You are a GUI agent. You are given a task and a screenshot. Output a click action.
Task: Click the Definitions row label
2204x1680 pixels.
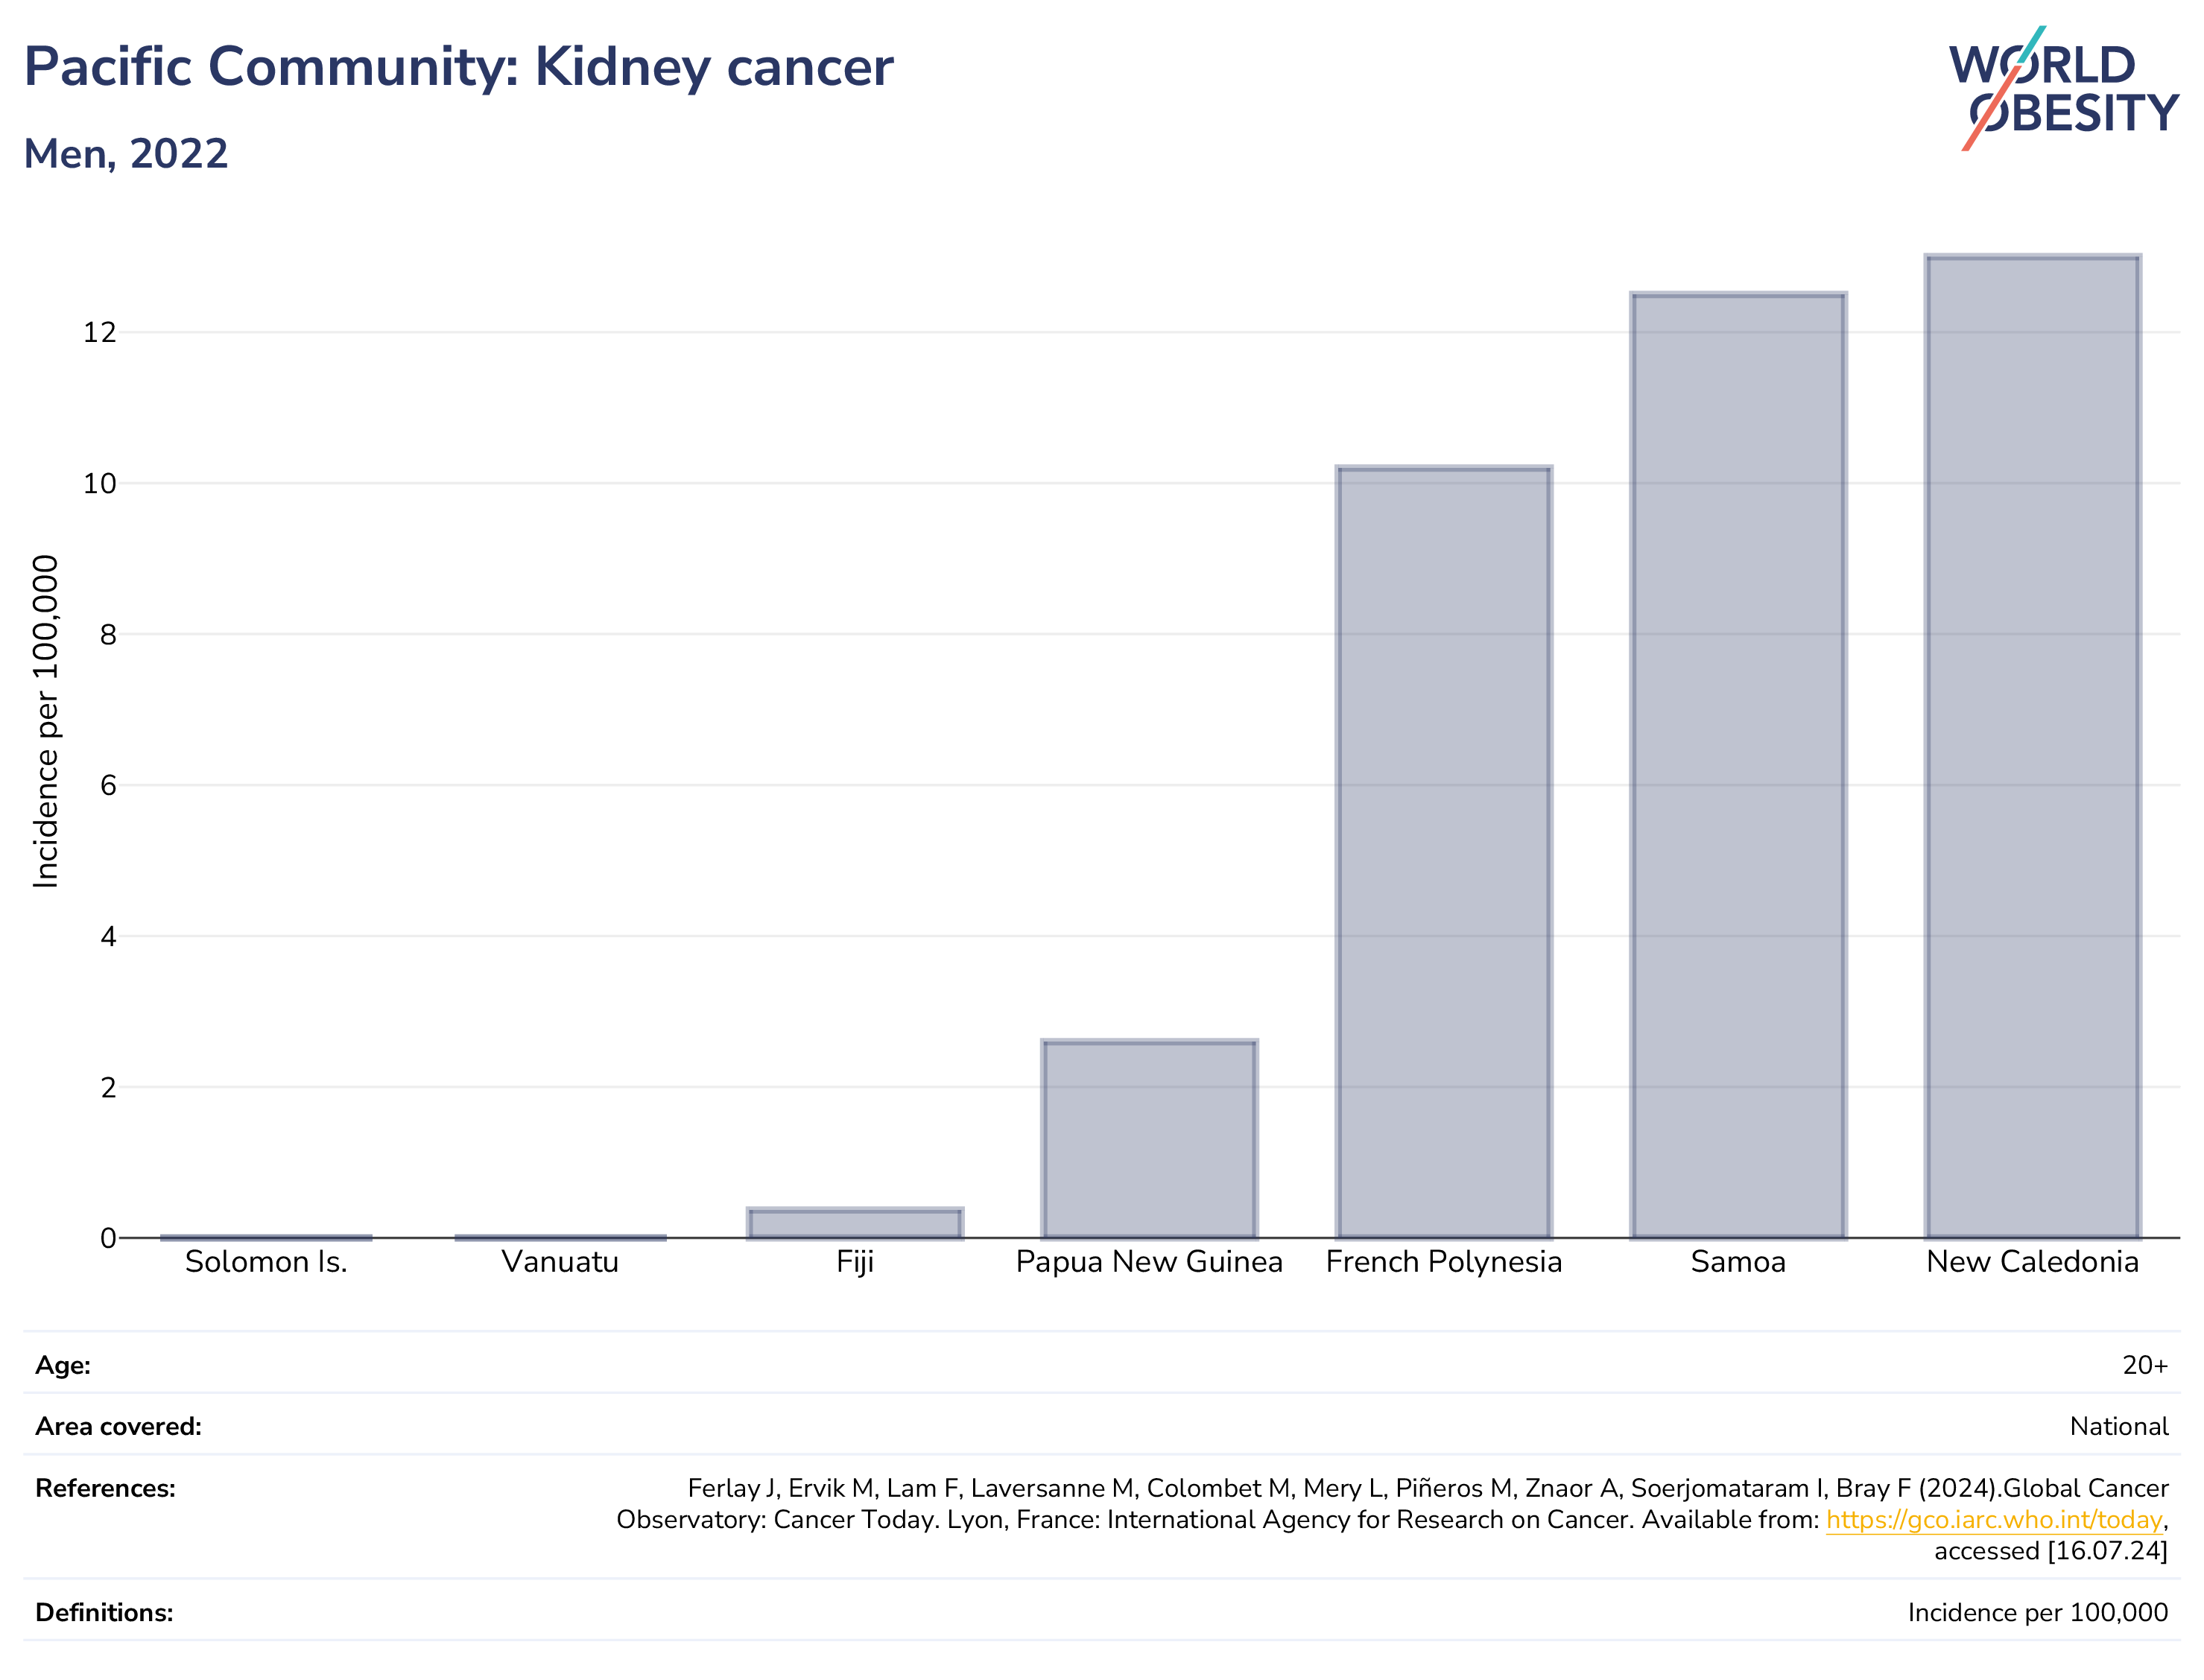(x=104, y=1612)
